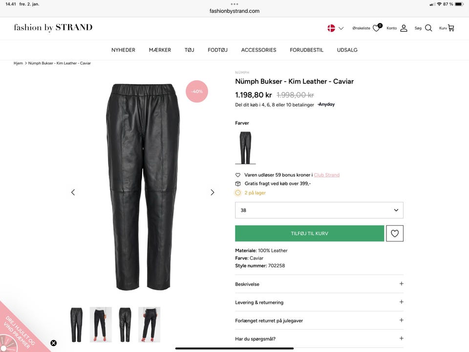Follow the Club Strand link
Viewport: 469px width, 352px height.
click(326, 175)
